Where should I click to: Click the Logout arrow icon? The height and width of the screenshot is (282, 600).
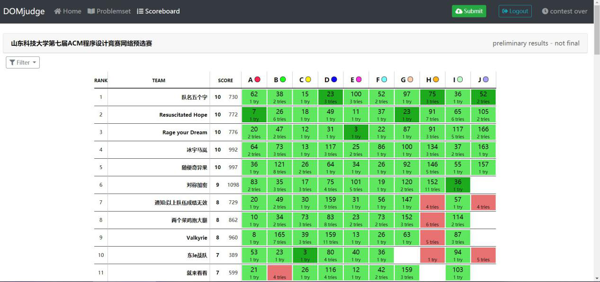pyautogui.click(x=505, y=11)
